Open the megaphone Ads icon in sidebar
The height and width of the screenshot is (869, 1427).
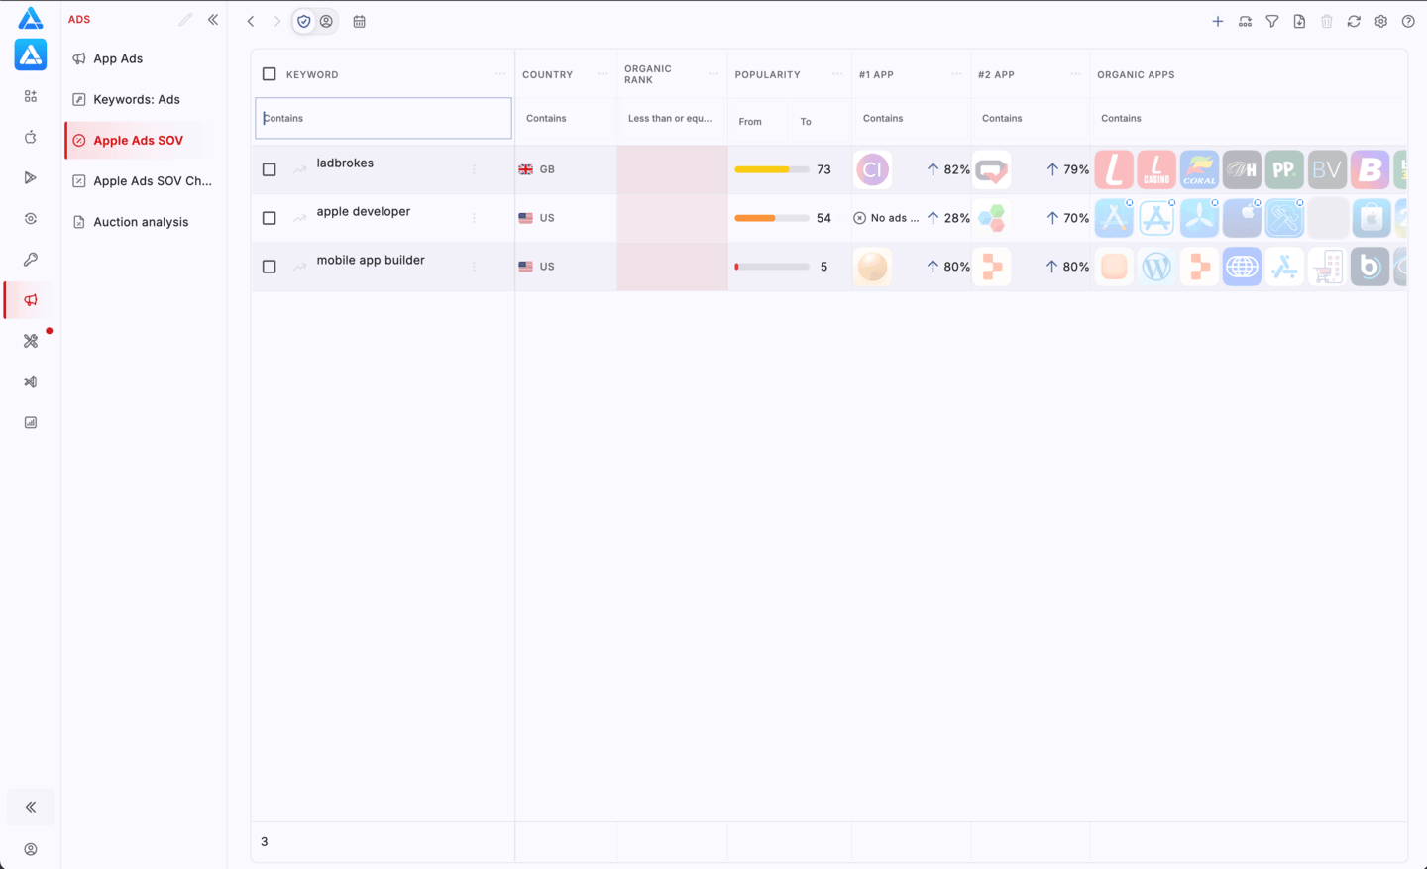(x=31, y=300)
